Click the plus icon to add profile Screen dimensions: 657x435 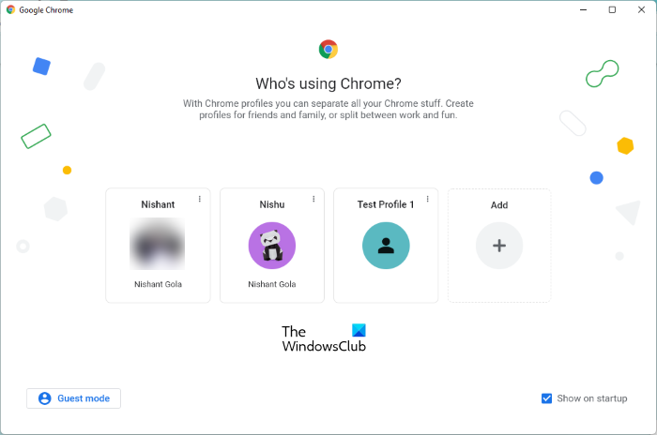click(499, 246)
